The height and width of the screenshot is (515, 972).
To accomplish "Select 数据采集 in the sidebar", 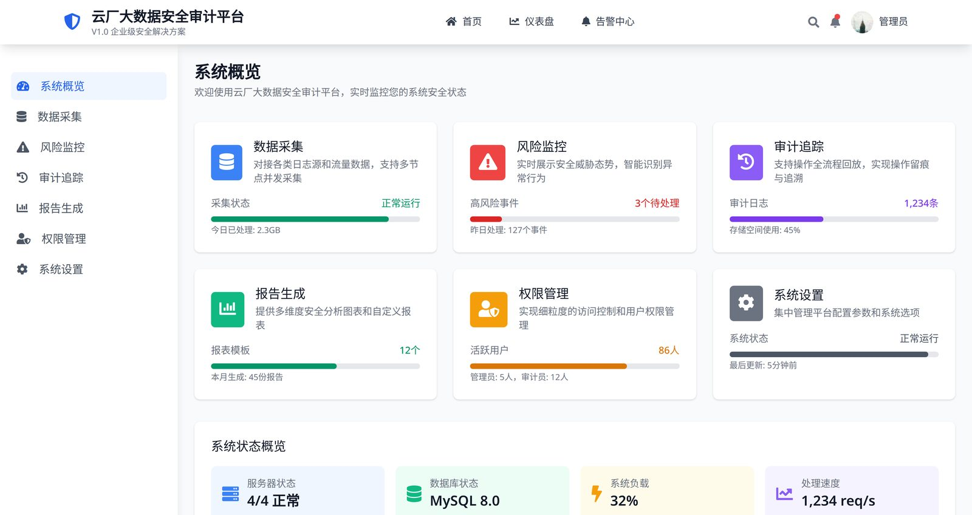I will tap(89, 117).
